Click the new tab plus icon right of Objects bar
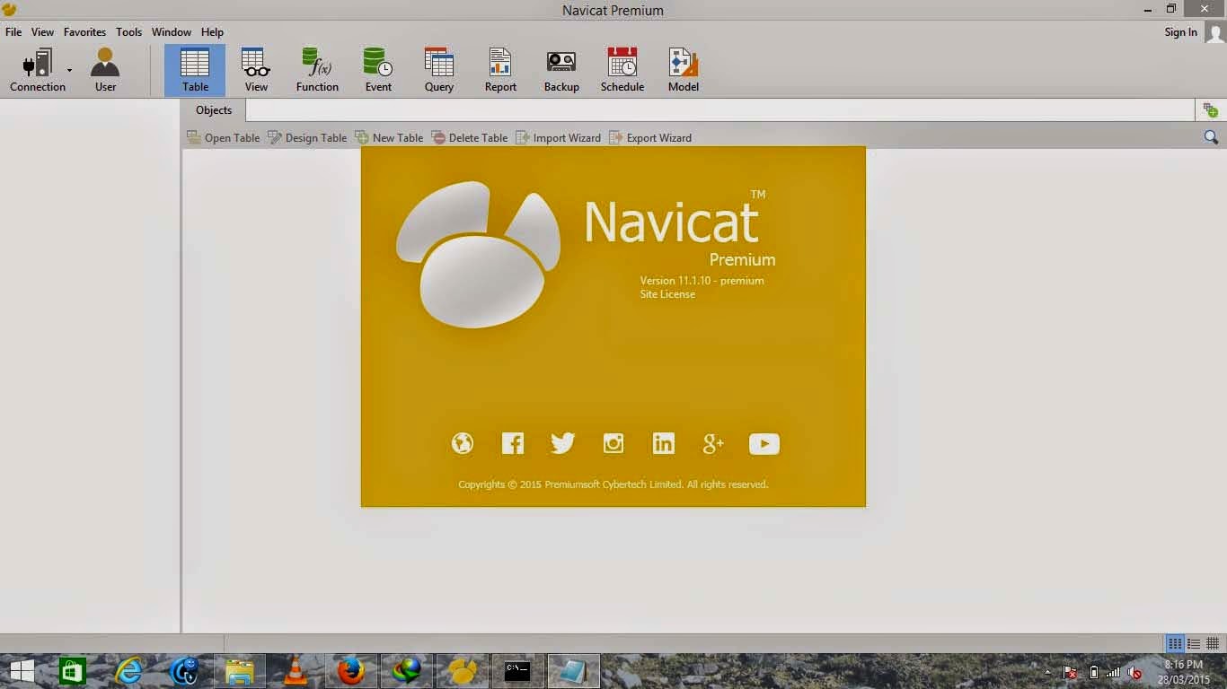The height and width of the screenshot is (689, 1227). tap(1211, 110)
